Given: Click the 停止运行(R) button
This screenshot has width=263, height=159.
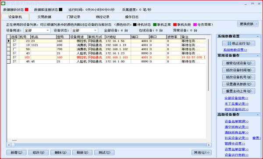Looking at the screenshot, I should tap(239, 43).
